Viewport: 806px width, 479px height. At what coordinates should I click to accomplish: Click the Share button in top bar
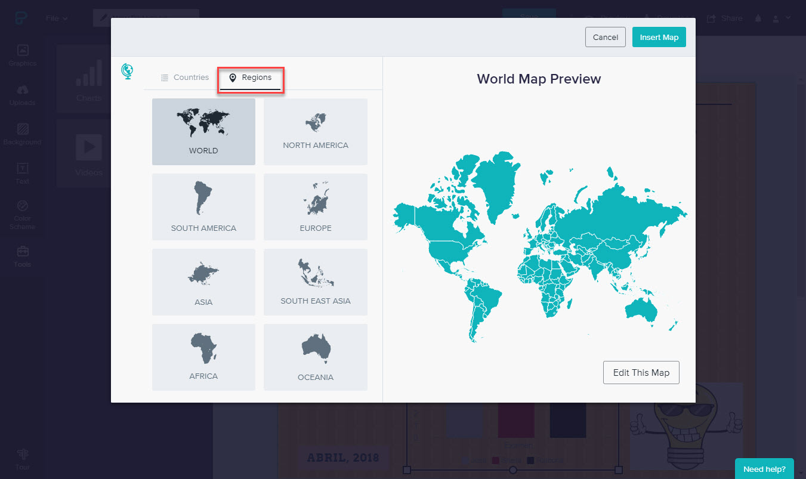tap(725, 18)
